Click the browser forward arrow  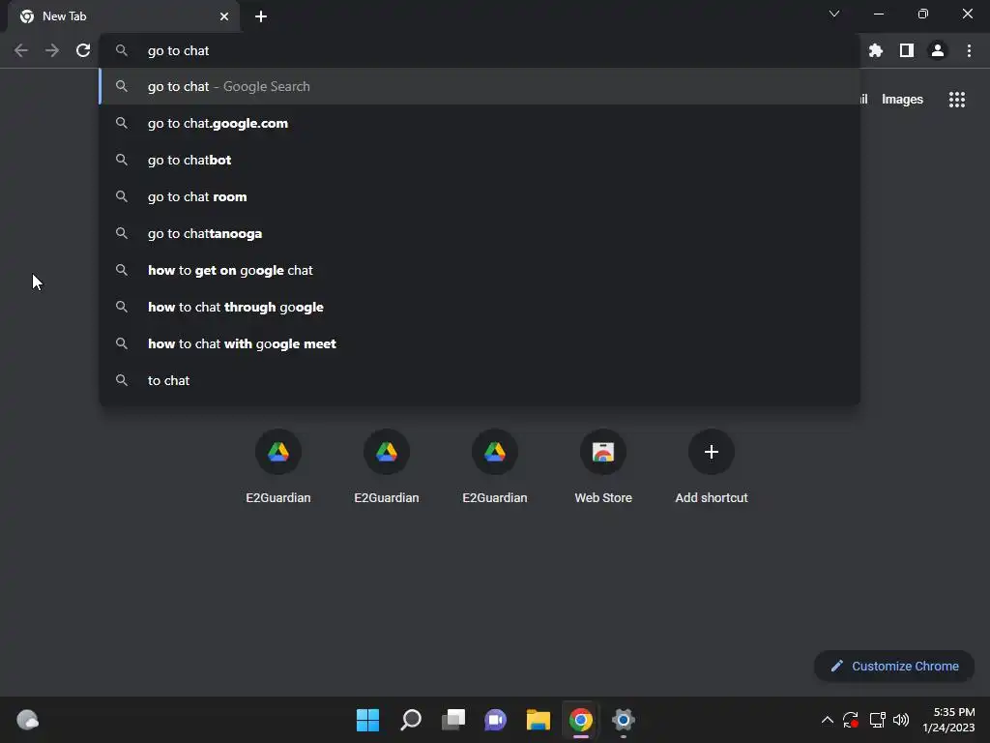pyautogui.click(x=52, y=50)
